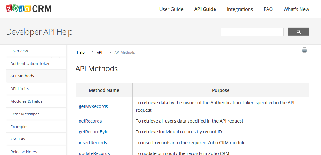The height and width of the screenshot is (155, 321).
Task: Open API Limits in the sidebar
Action: click(x=36, y=89)
